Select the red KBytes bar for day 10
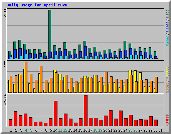 pyautogui.click(x=55, y=113)
